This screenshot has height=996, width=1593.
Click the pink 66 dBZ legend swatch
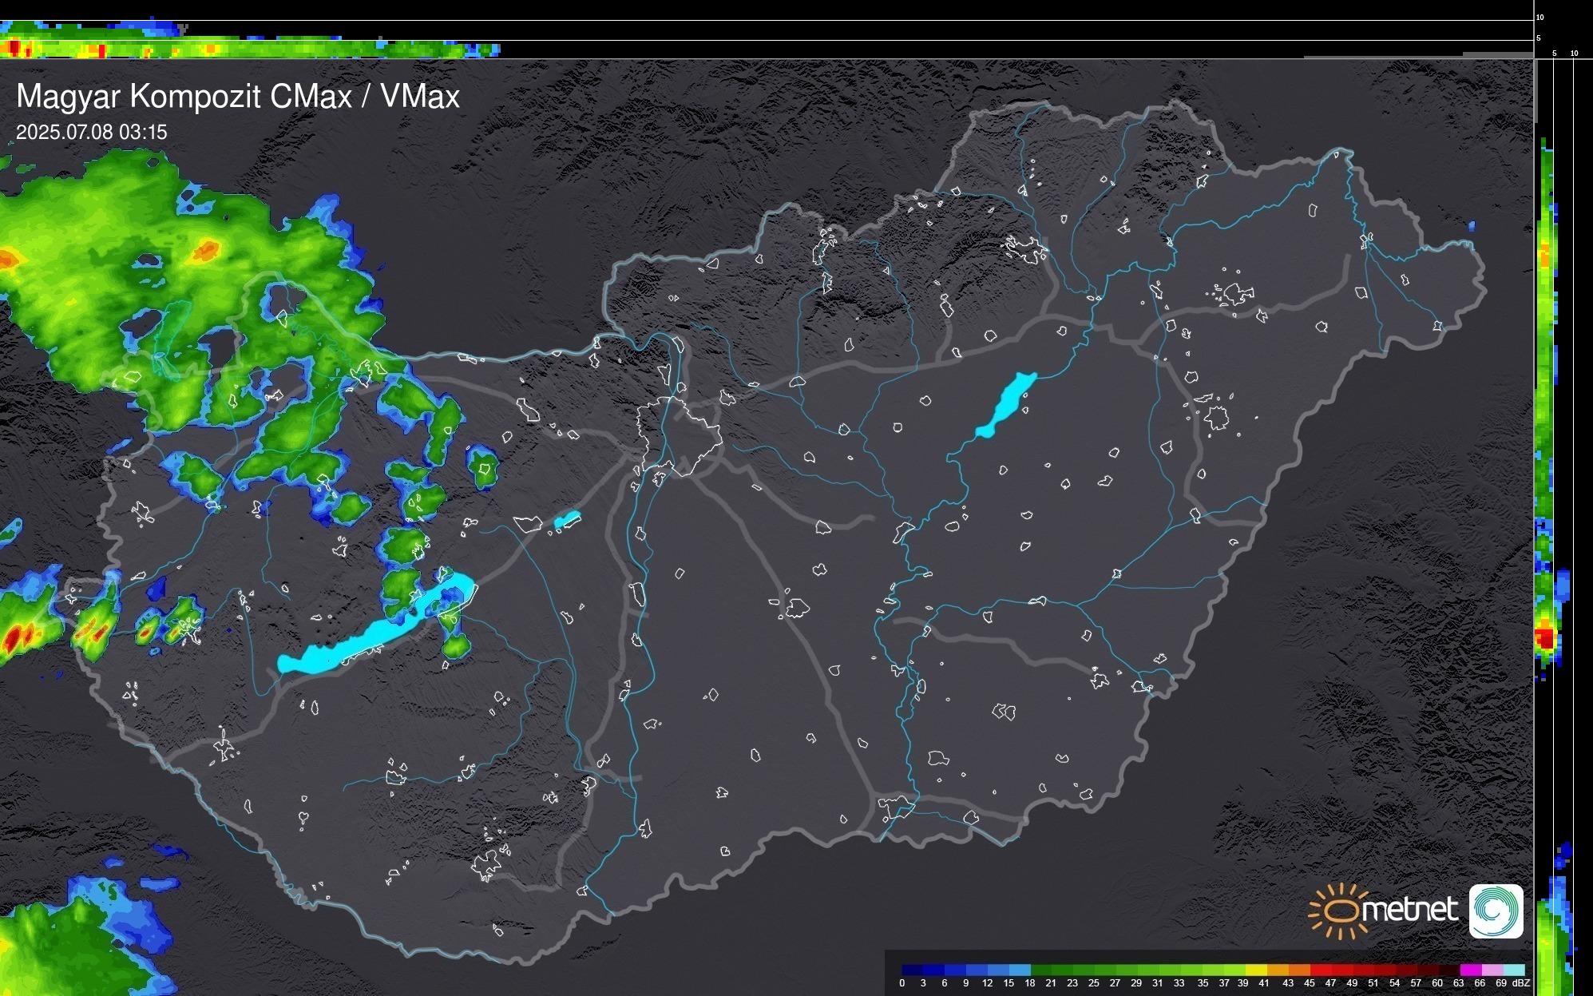1492,970
